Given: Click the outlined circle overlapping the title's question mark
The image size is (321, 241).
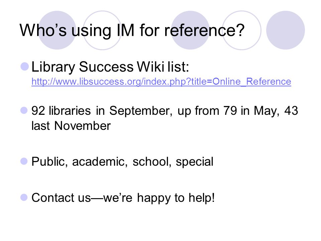Looking at the screenshot, I should pyautogui.click(x=242, y=30).
